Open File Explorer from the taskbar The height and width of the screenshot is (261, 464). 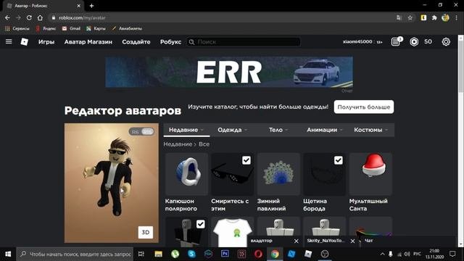pyautogui.click(x=158, y=254)
